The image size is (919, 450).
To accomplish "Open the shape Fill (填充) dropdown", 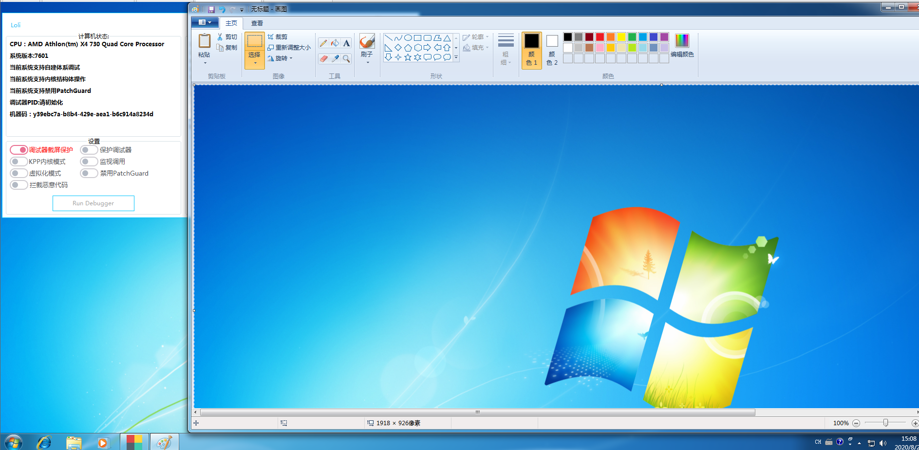I will (476, 48).
